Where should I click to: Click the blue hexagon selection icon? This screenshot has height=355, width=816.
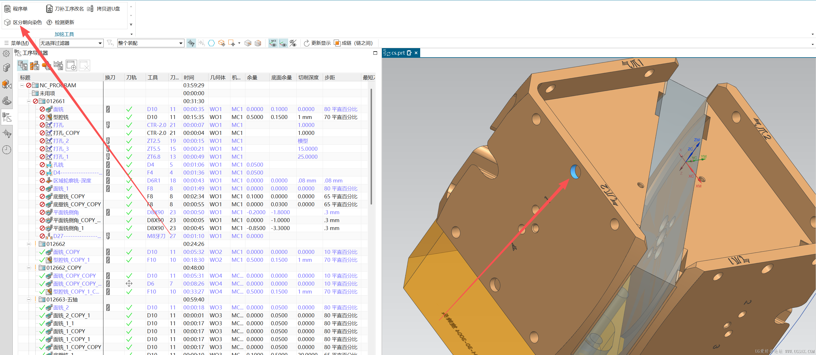[211, 43]
